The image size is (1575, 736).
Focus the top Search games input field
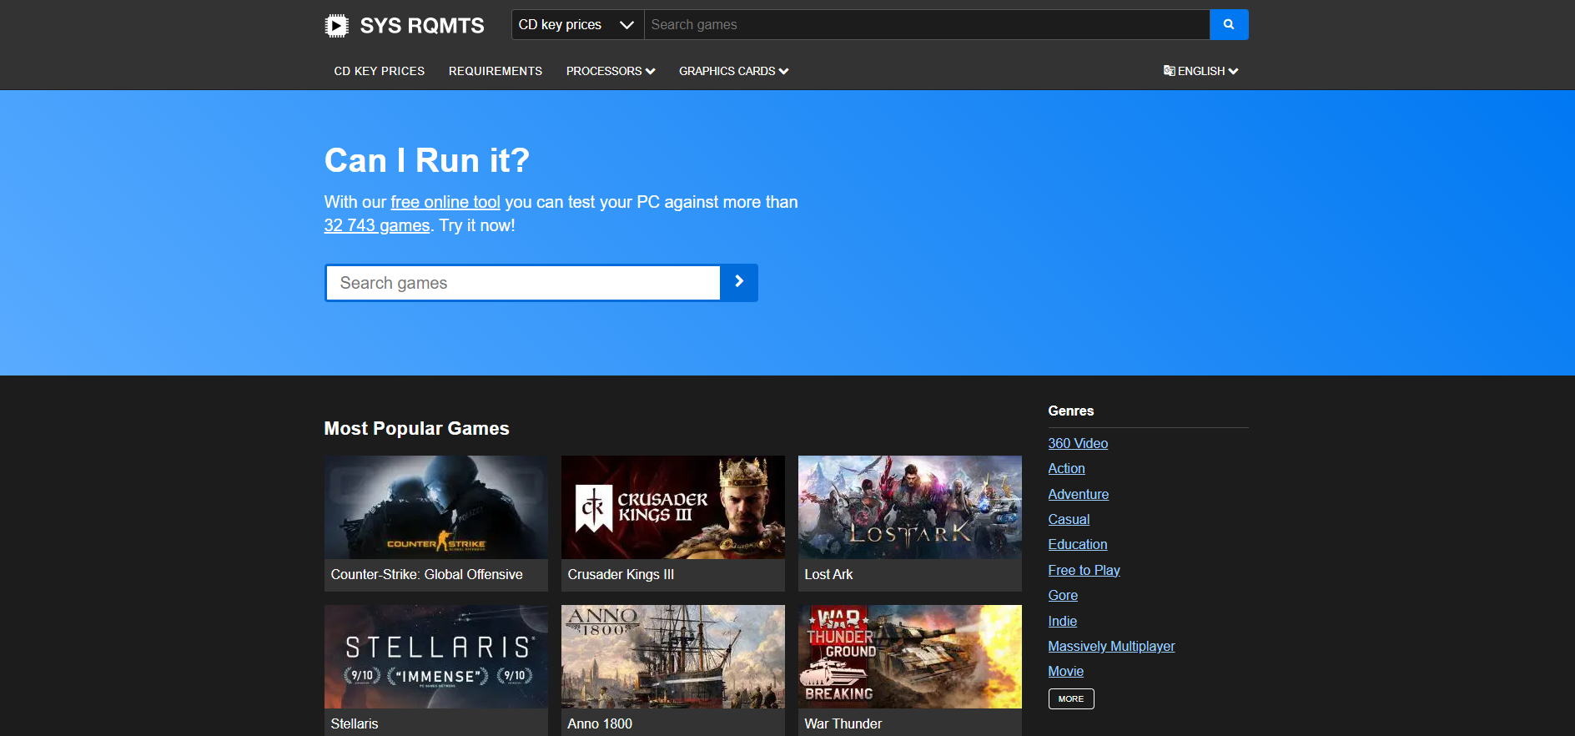tap(927, 25)
